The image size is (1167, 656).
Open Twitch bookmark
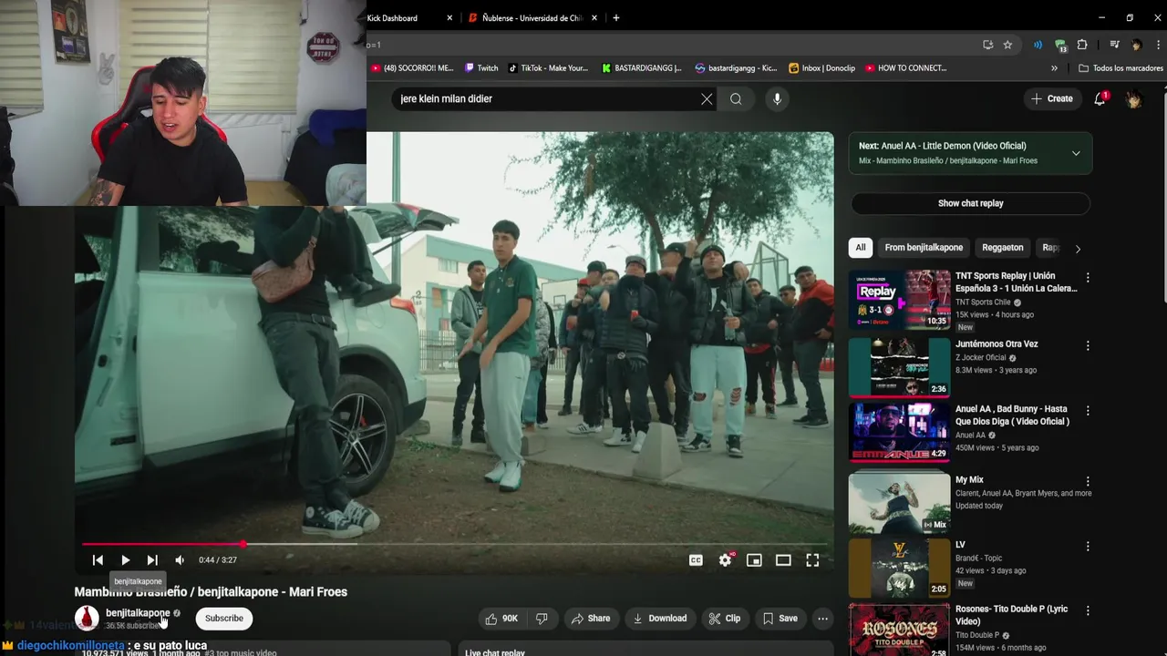(x=481, y=68)
